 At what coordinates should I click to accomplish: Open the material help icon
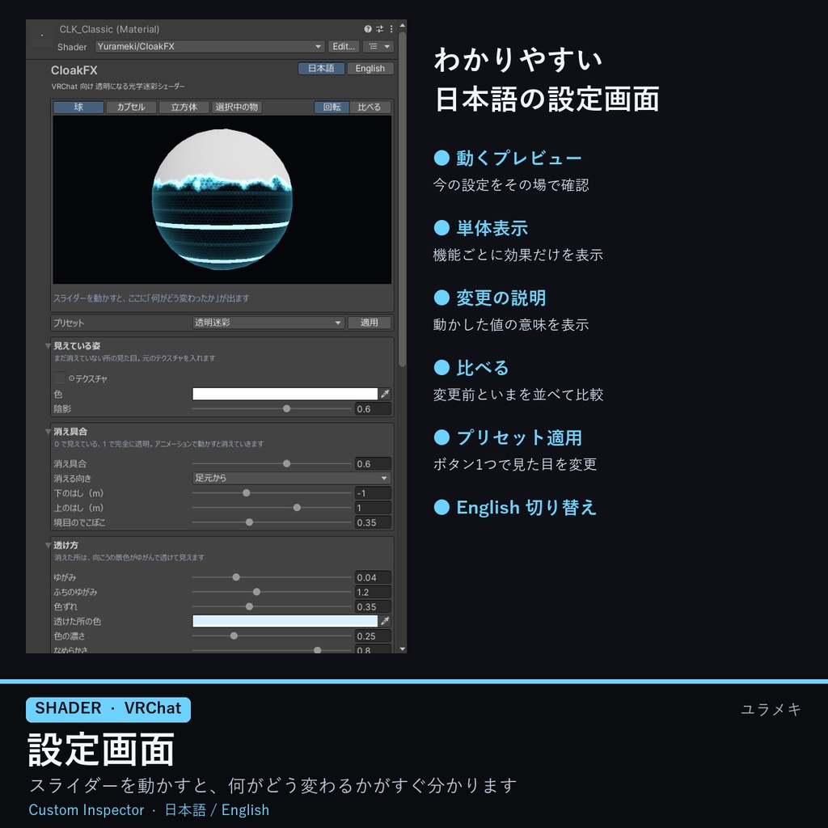pyautogui.click(x=368, y=29)
